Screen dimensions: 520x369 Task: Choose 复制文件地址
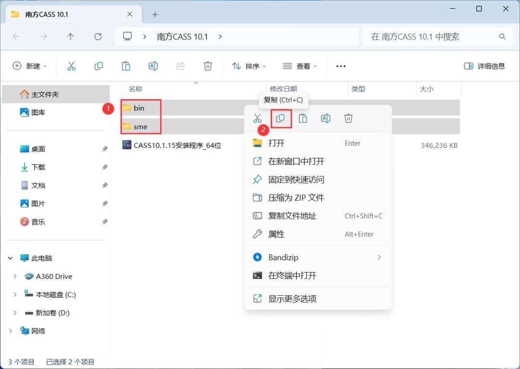(x=318, y=216)
